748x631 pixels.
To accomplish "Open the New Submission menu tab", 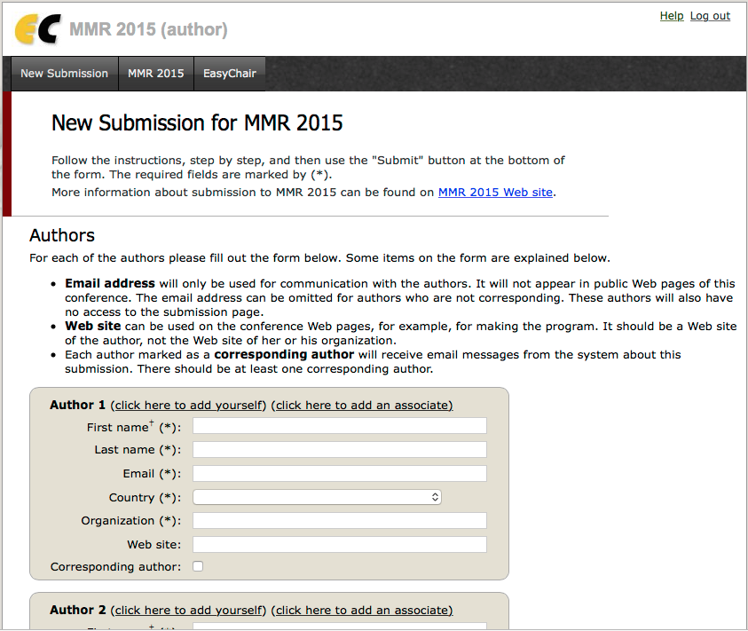I will pyautogui.click(x=64, y=74).
